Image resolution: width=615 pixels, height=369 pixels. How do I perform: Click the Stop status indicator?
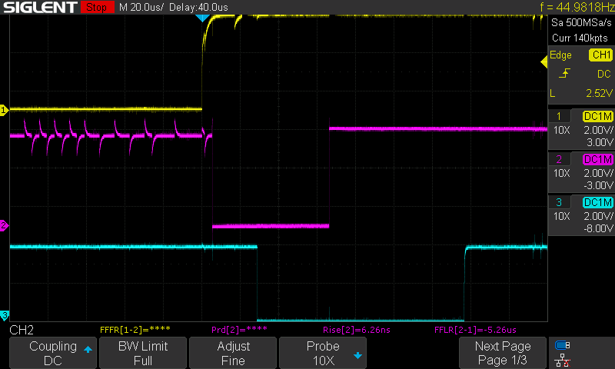97,7
